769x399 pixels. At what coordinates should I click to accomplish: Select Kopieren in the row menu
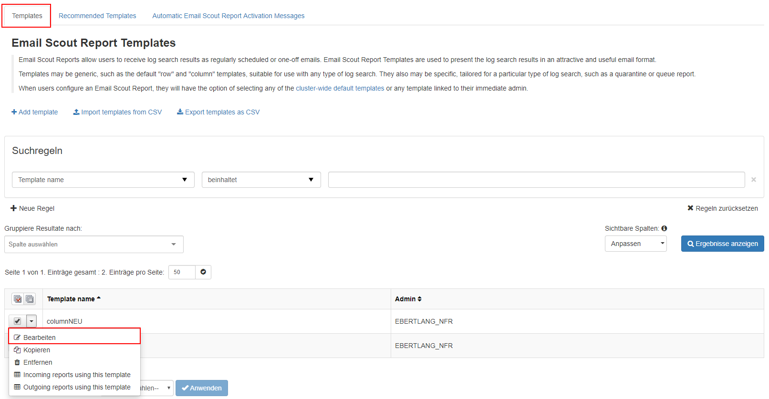click(37, 350)
